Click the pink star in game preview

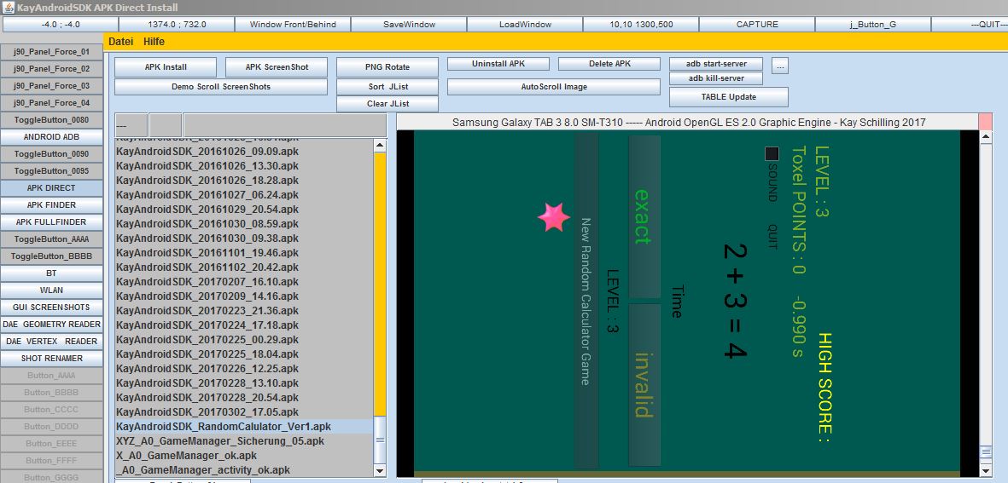pyautogui.click(x=554, y=218)
